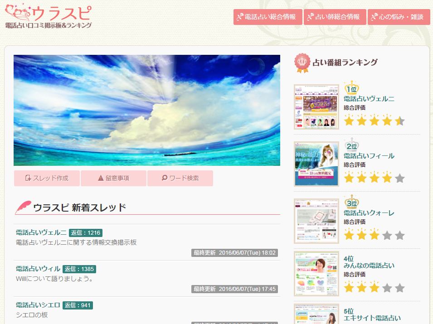Open the ranking link エキサイト電話占い

(x=372, y=318)
